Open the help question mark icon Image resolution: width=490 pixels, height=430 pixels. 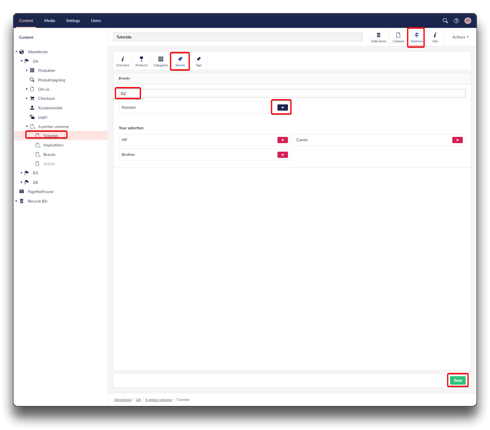click(x=456, y=21)
